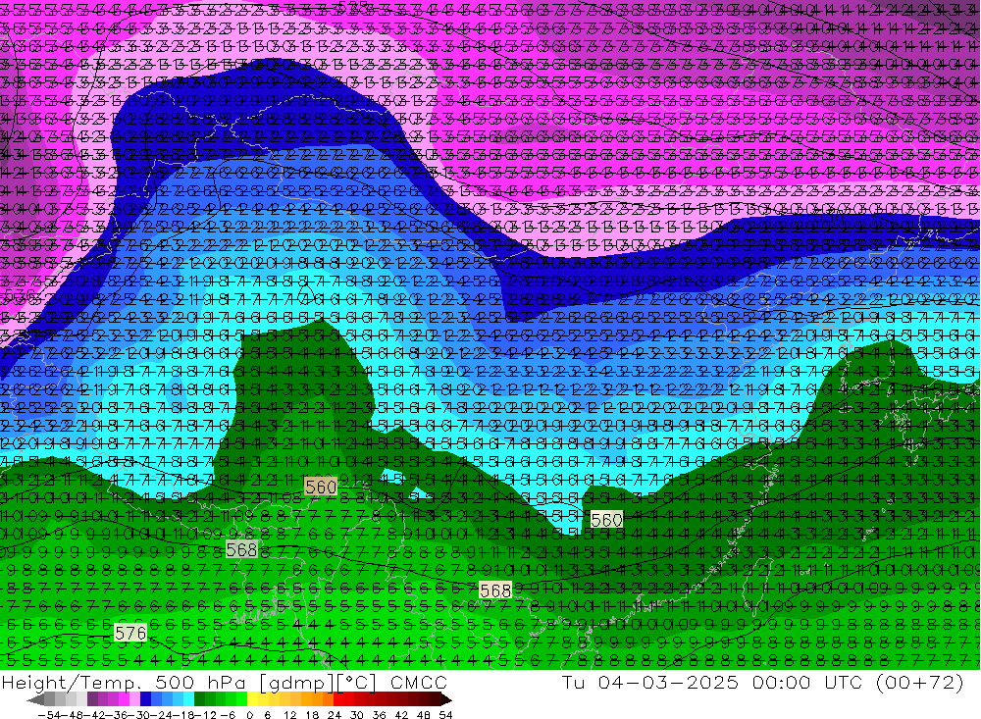981x719 pixels.
Task: Click the 54 label on the color scale
Action: (445, 715)
